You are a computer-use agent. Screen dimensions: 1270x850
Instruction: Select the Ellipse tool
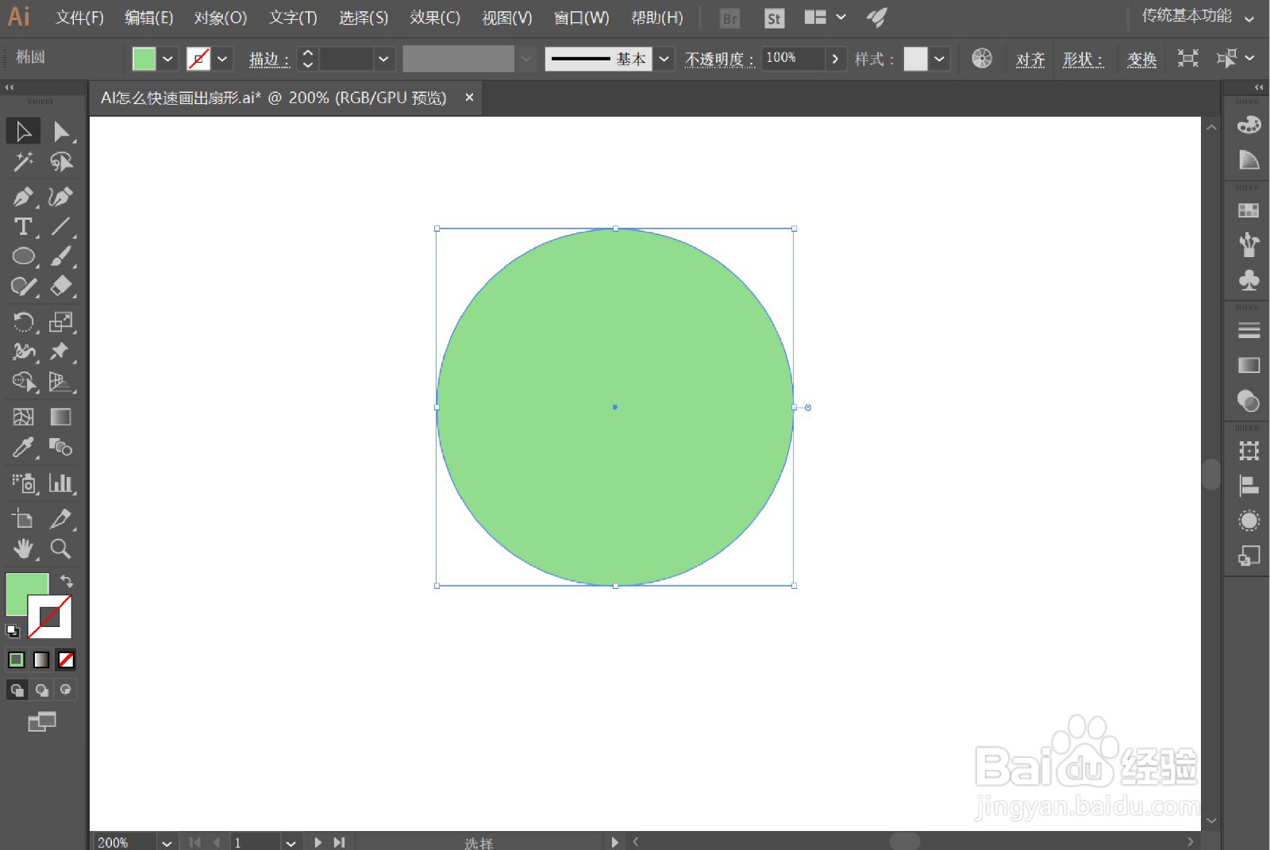[x=23, y=256]
